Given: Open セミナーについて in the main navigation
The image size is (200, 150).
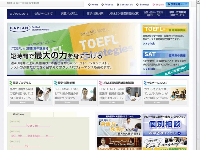Looking at the screenshot, I should coord(43,14).
